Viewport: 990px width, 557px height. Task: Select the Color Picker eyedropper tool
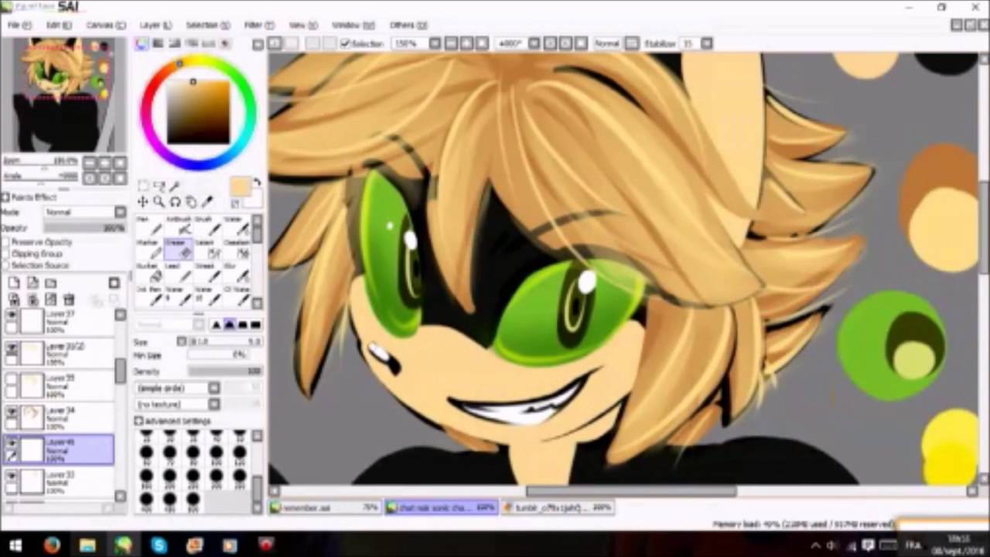207,202
